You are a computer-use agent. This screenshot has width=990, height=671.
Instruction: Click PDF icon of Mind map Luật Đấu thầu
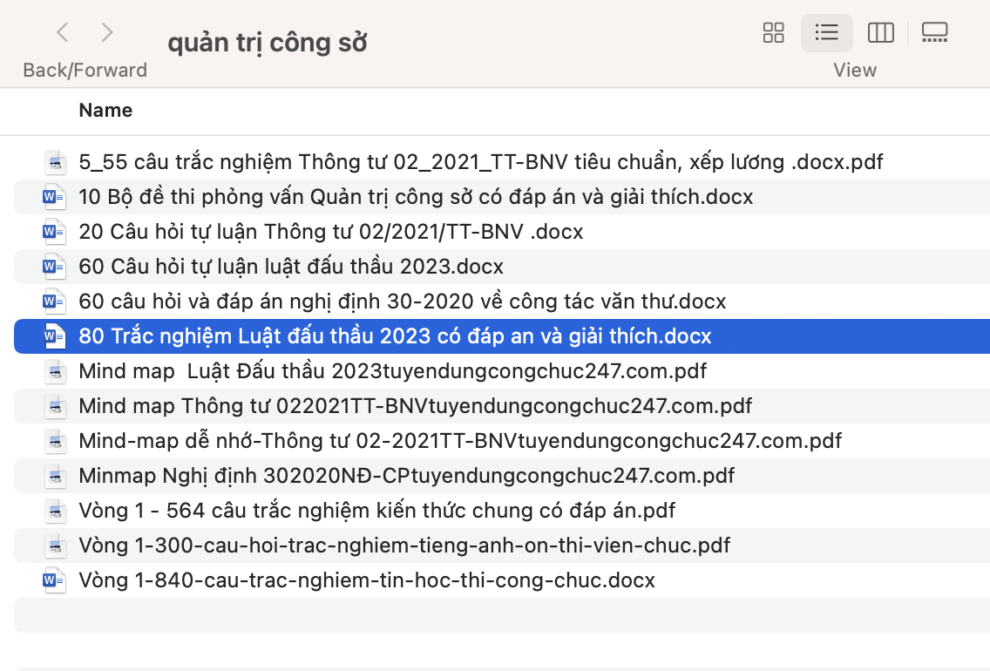point(55,372)
